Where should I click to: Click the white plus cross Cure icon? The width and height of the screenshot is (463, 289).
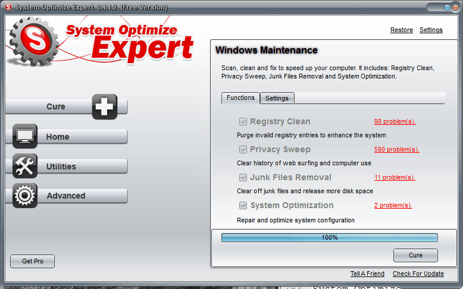coord(105,106)
